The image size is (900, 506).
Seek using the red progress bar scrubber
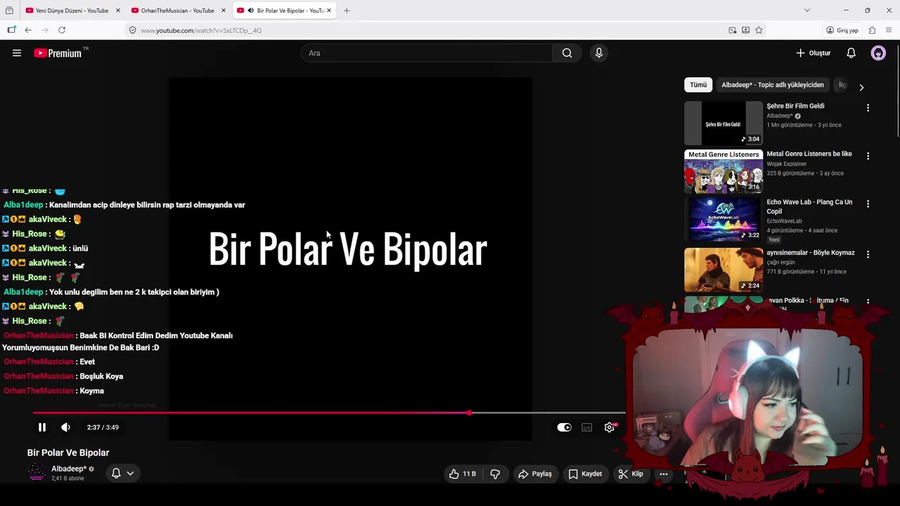(x=470, y=413)
